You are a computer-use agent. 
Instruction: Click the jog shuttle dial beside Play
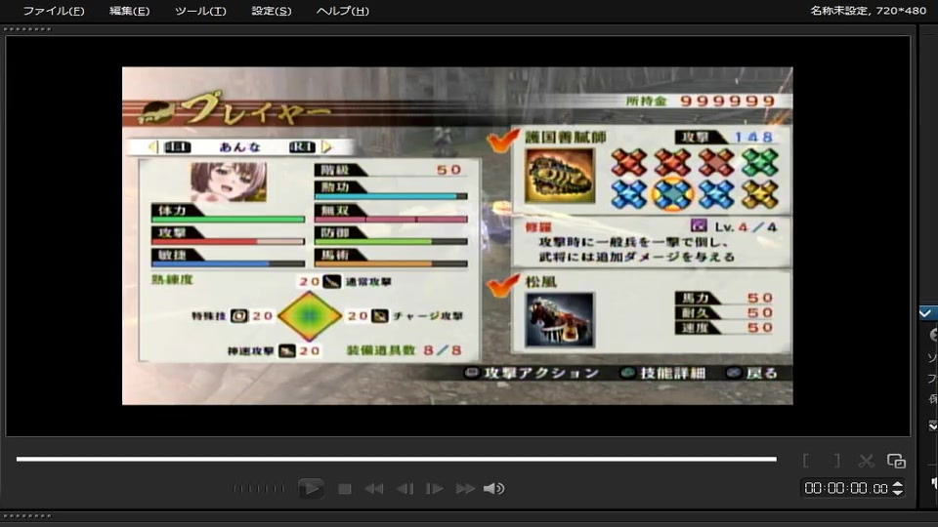pos(258,489)
